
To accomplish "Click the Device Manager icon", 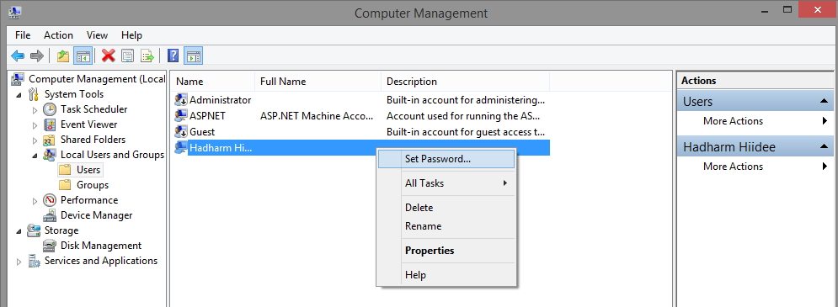I will (50, 215).
